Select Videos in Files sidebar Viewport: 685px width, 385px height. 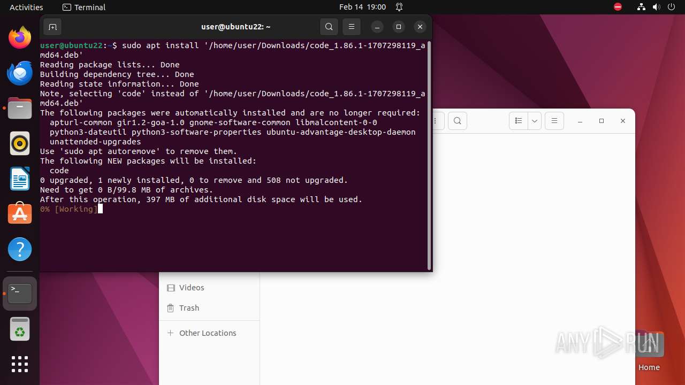tap(209, 288)
